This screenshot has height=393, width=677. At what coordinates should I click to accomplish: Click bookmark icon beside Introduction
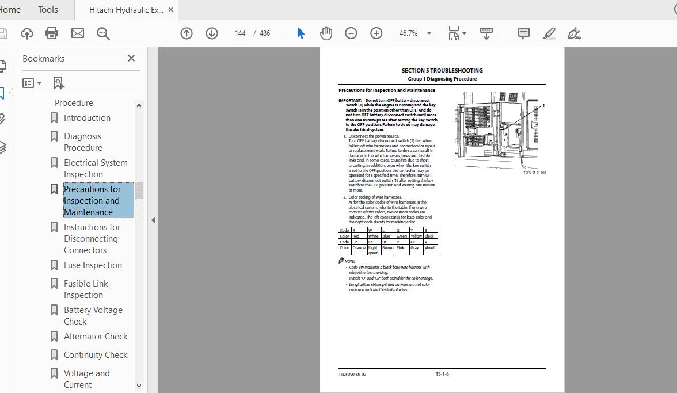[x=54, y=118]
